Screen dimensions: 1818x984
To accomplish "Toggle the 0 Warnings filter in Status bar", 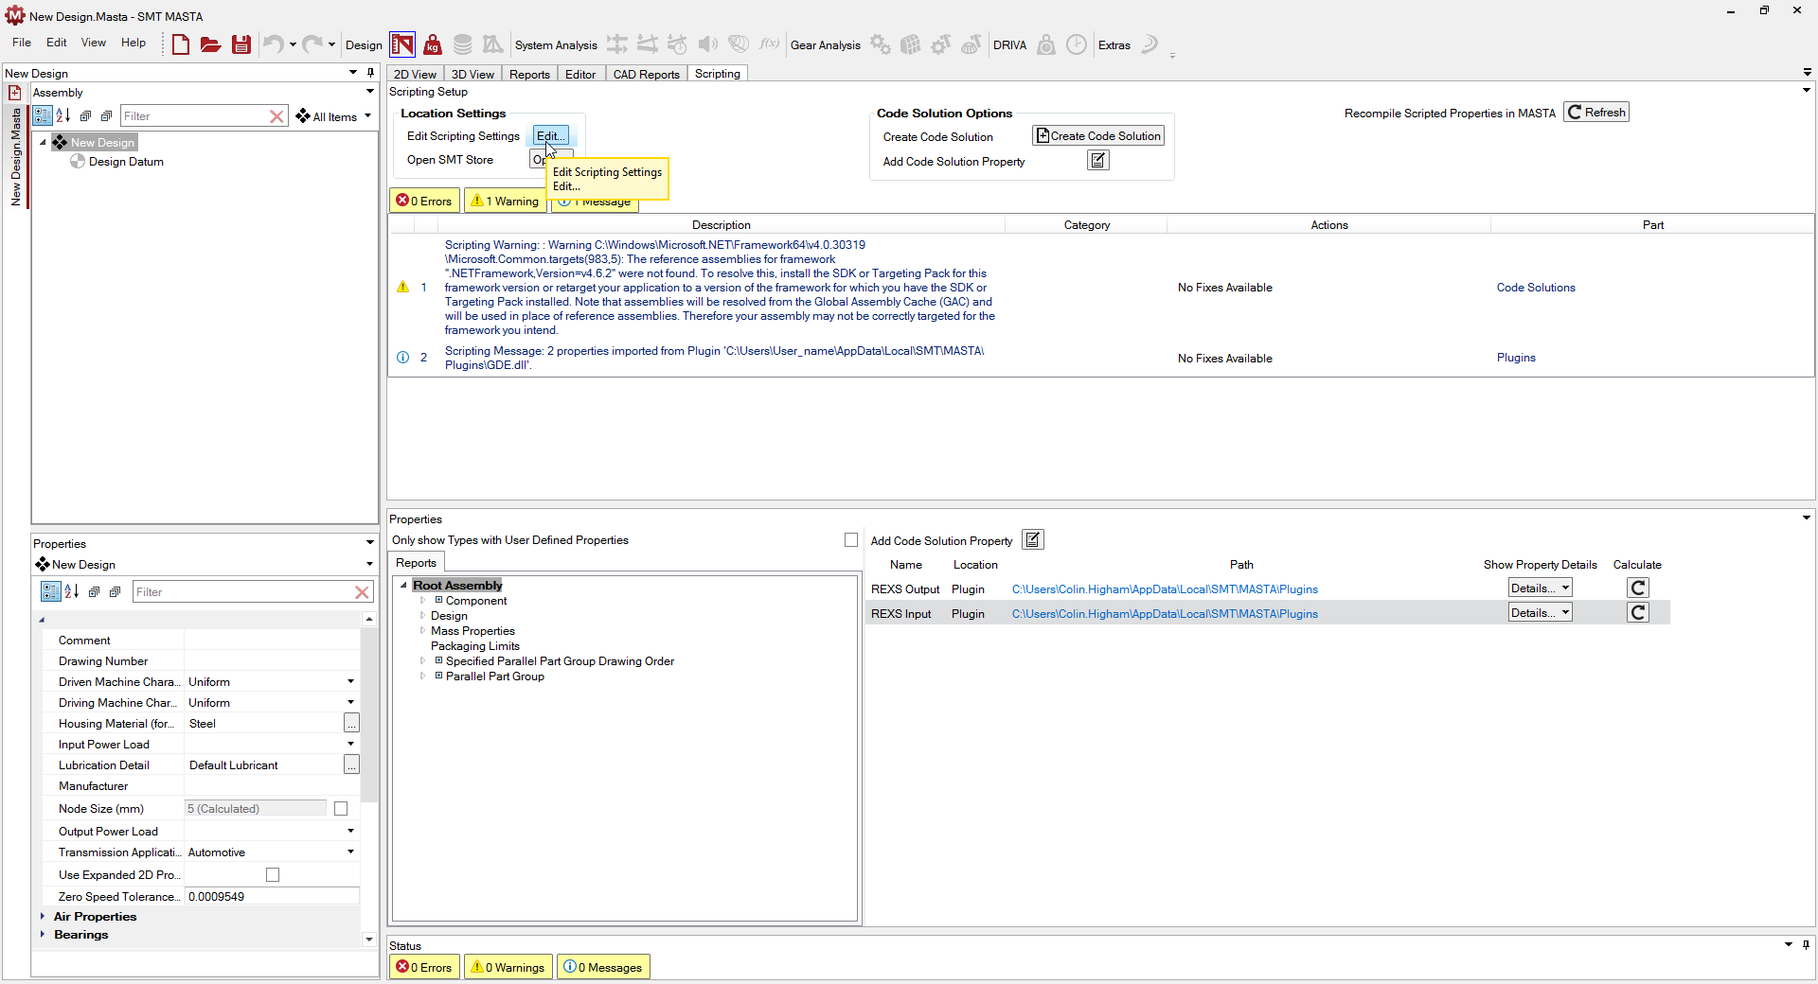I will (508, 967).
